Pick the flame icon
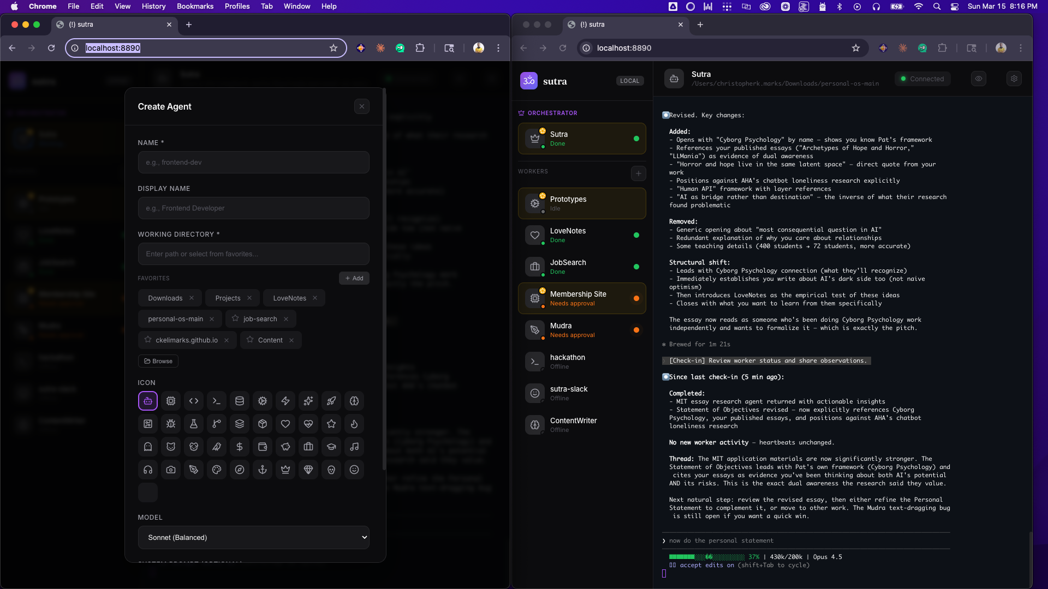Screen dimensions: 1048x589 click(354, 424)
